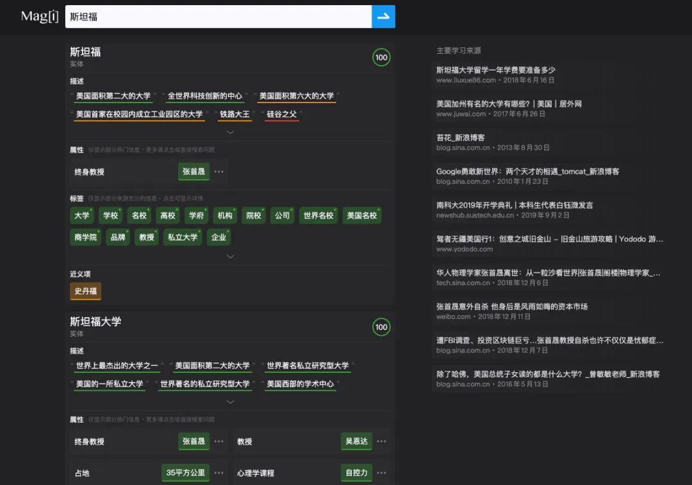This screenshot has height=485, width=692.
Task: Select description 美国的一所私立大学
Action: [x=110, y=384]
